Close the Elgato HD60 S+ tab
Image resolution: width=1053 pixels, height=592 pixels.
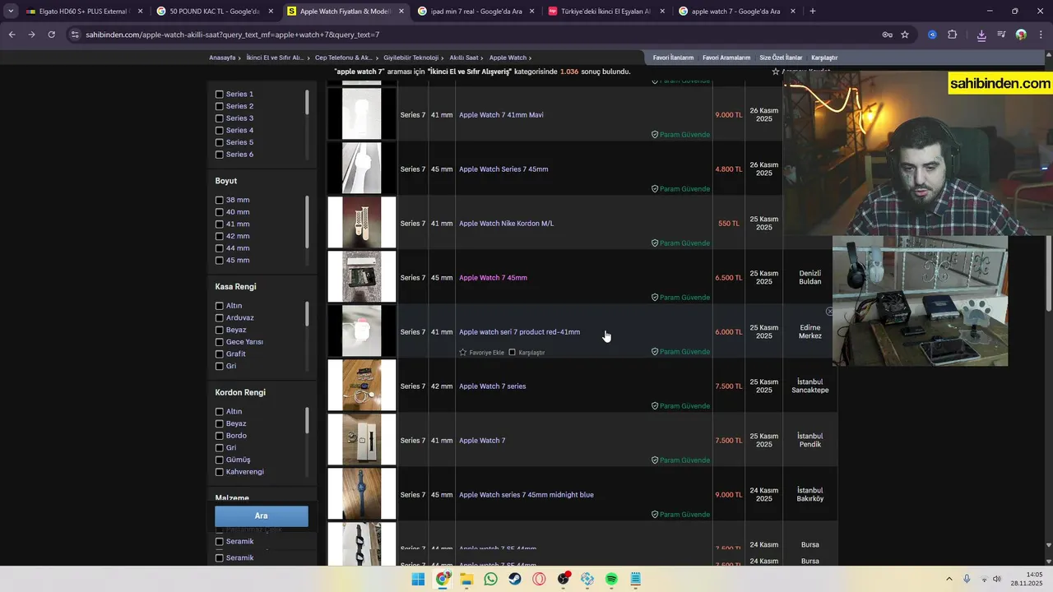coord(140,12)
